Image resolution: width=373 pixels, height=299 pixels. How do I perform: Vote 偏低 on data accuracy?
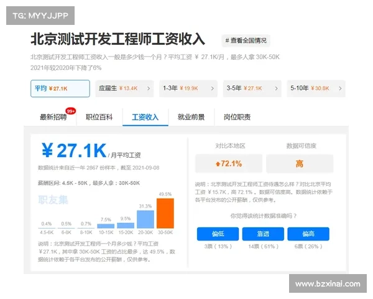218,234
